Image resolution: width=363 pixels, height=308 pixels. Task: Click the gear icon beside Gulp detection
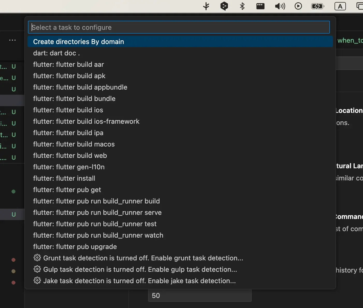[37, 269]
